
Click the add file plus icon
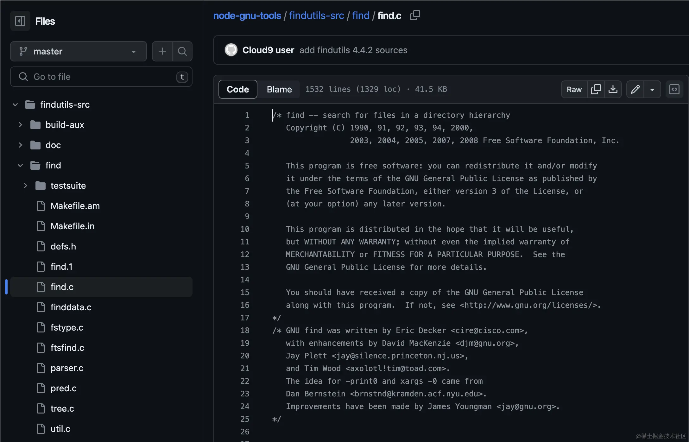click(162, 51)
